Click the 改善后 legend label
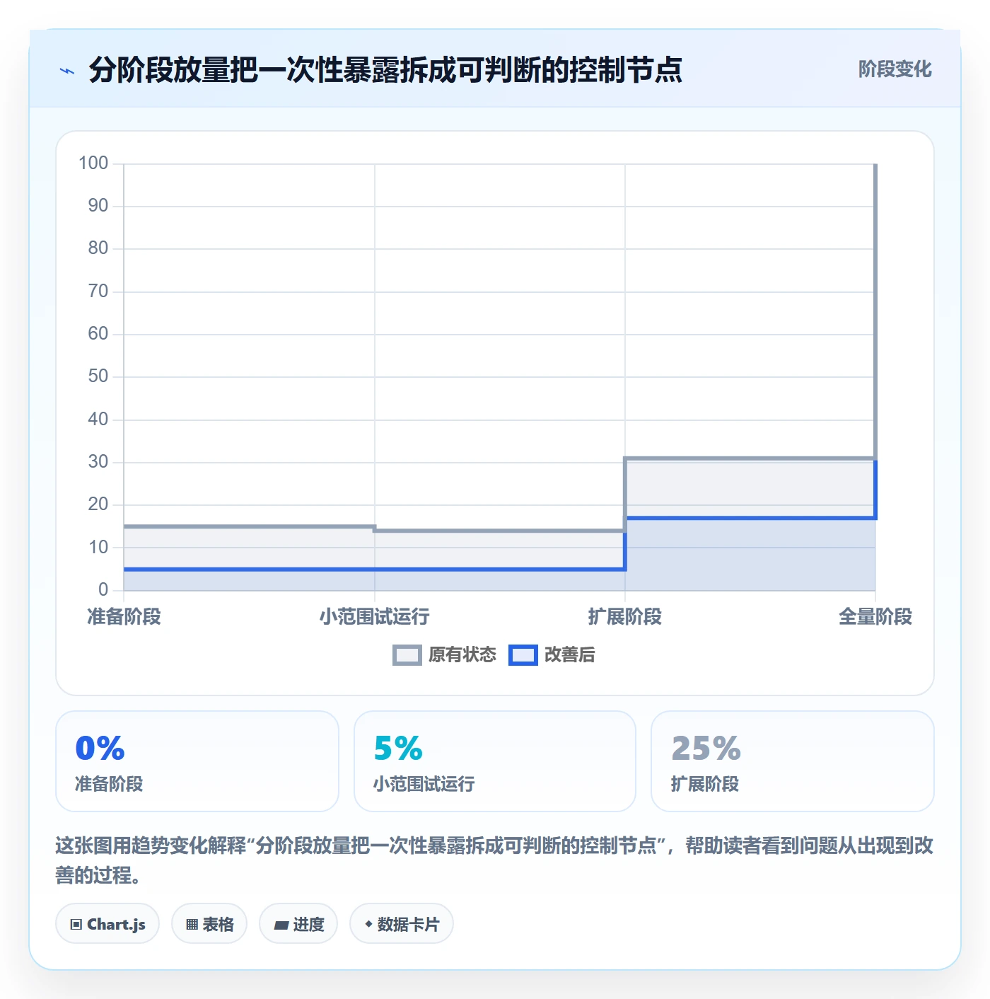Image resolution: width=990 pixels, height=999 pixels. coord(570,655)
